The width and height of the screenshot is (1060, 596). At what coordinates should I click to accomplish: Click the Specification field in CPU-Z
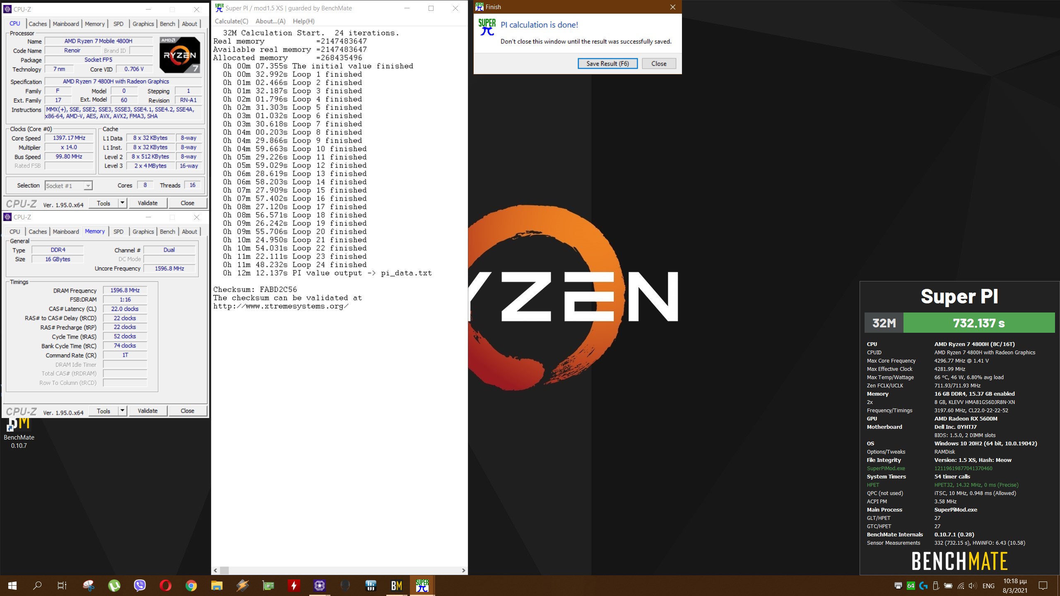[123, 82]
